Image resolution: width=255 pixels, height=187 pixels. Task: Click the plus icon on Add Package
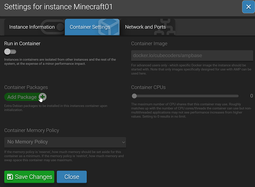pos(43,97)
